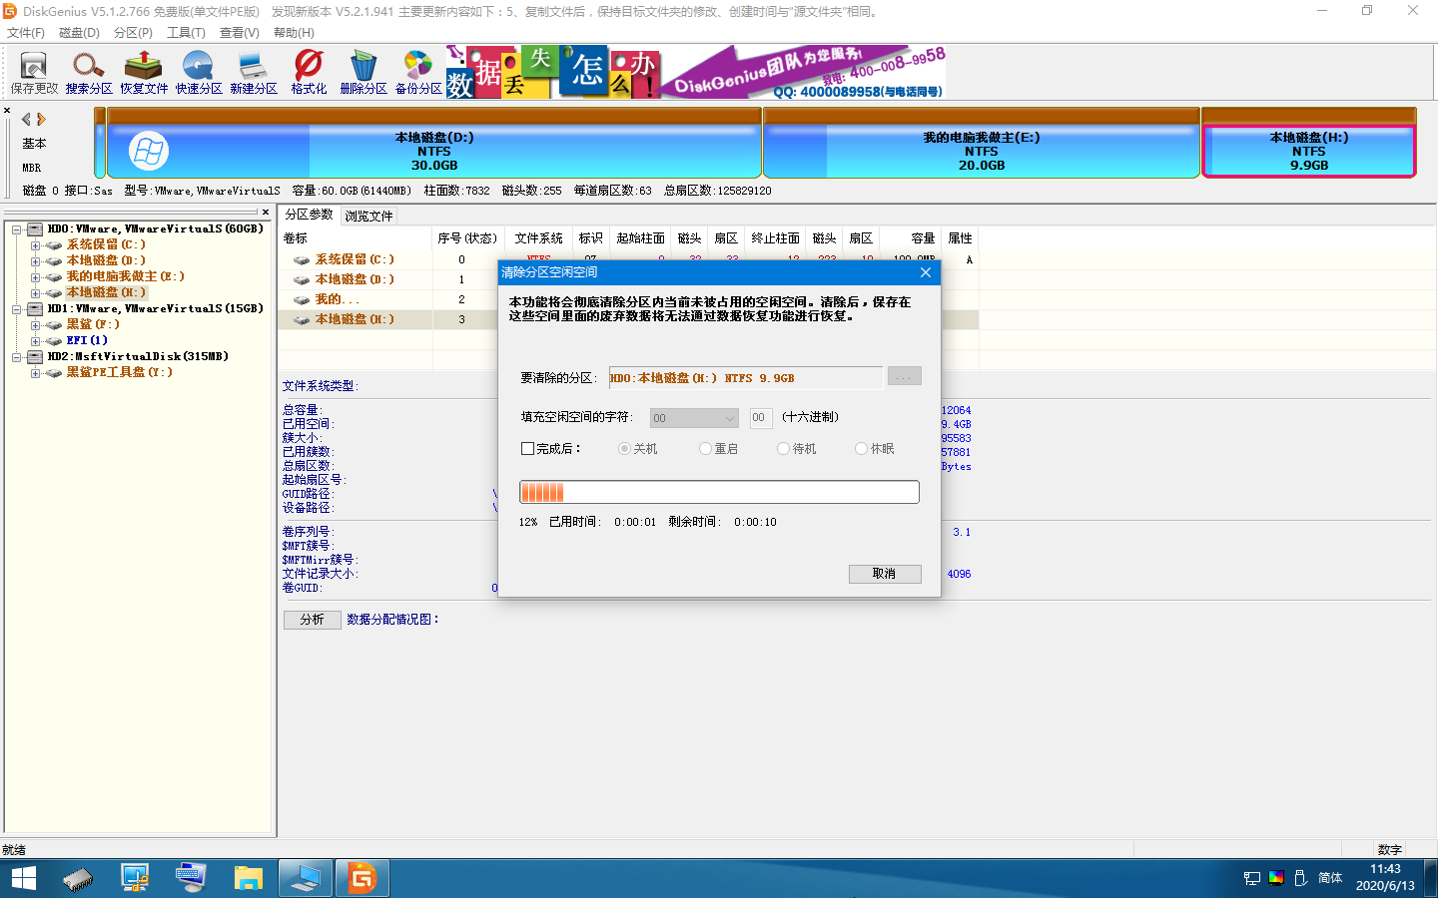The width and height of the screenshot is (1438, 898).
Task: Click the 分析 button
Action: [x=313, y=620]
